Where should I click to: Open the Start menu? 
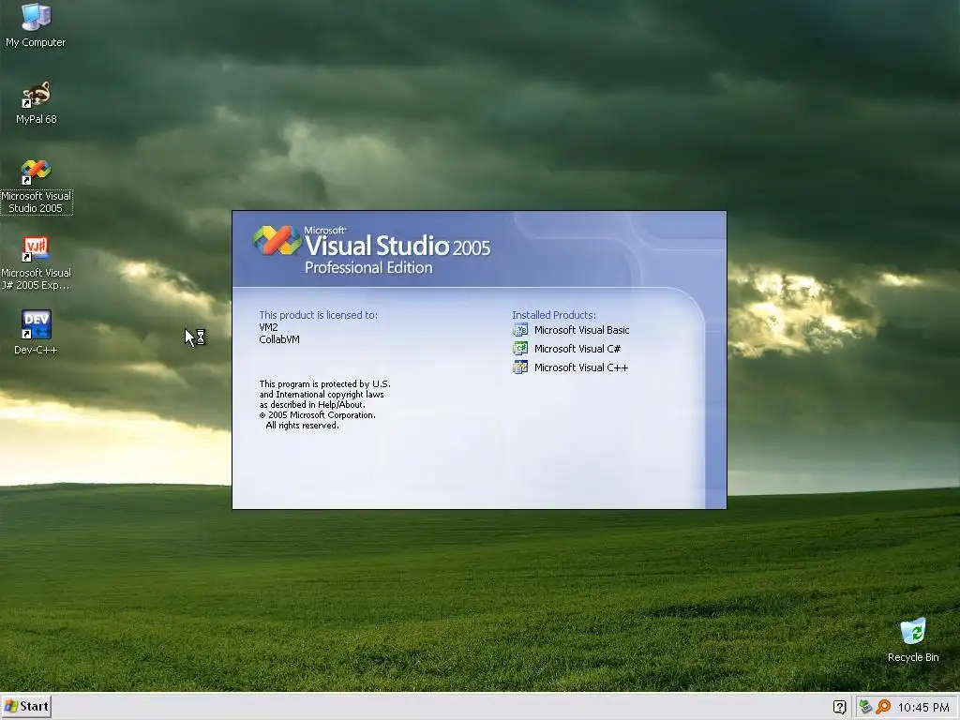25,707
